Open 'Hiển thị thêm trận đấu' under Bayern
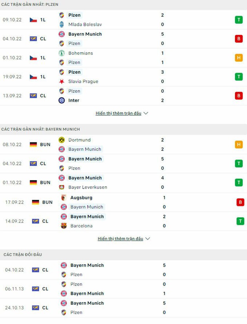Screen dimensions: 247x324 [120, 238]
